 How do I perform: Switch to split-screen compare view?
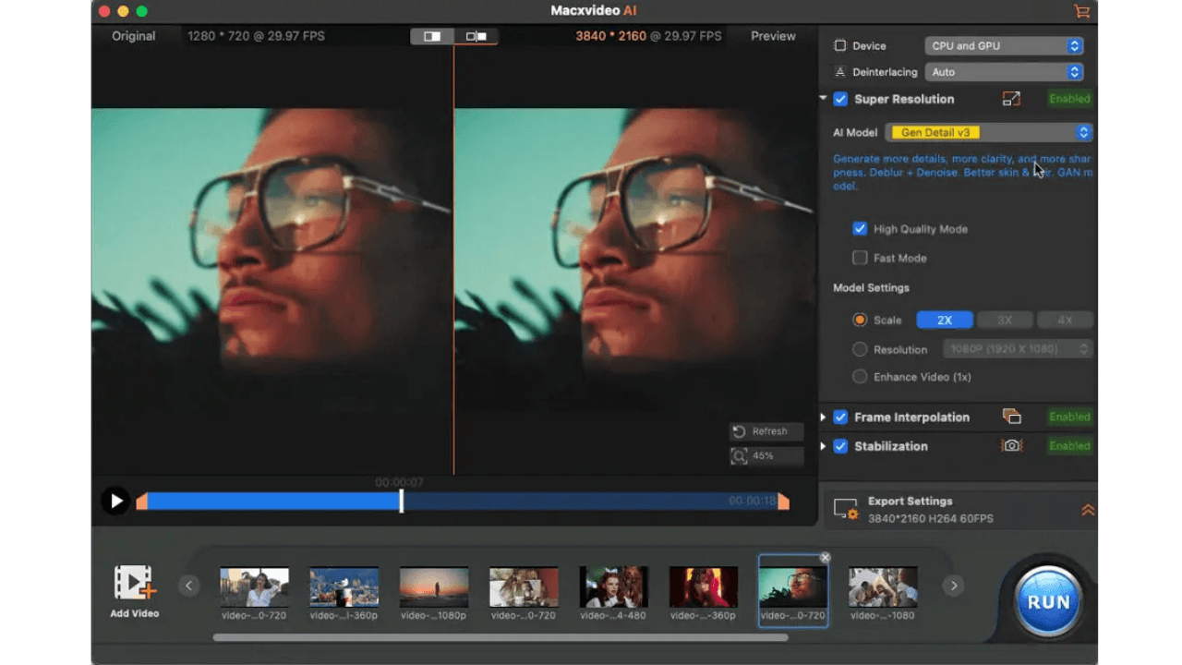[432, 37]
